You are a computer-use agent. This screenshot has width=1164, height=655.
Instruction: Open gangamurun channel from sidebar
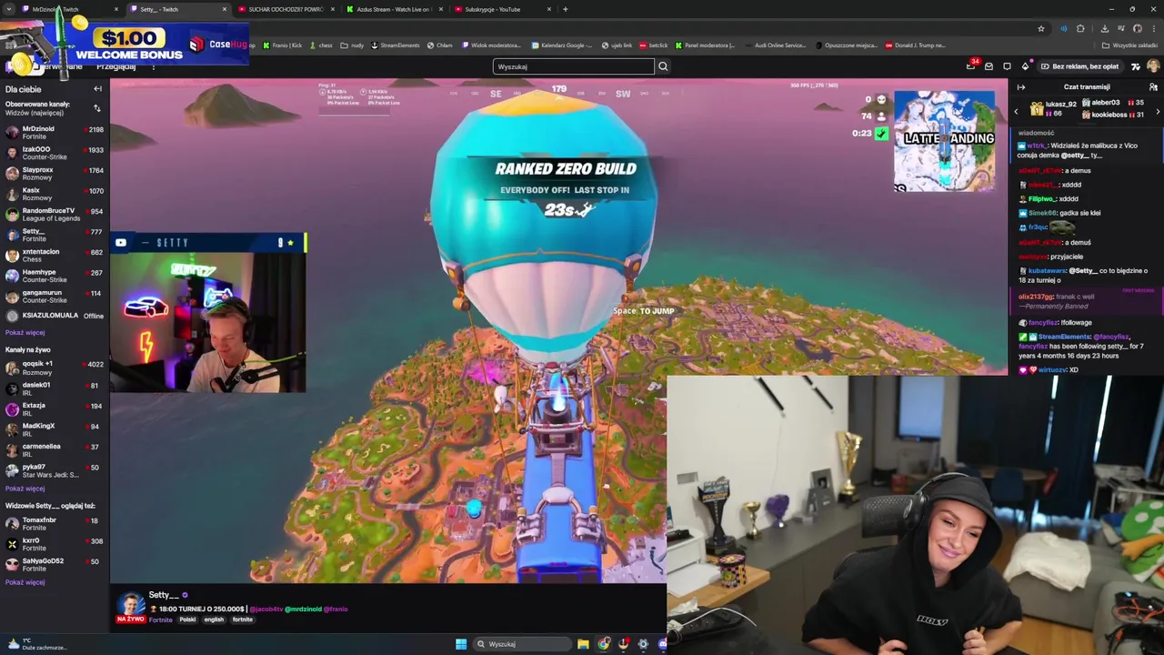(x=55, y=297)
